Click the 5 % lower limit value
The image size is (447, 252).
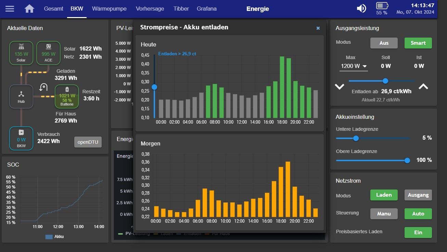[427, 138]
